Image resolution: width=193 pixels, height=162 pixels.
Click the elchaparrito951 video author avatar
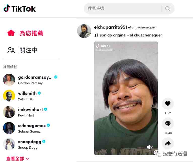click(84, 31)
